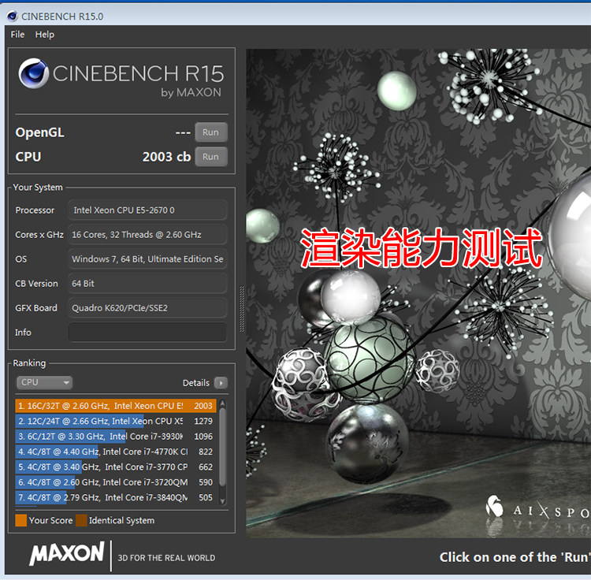Click the orange Your Score swatch

pyautogui.click(x=21, y=520)
